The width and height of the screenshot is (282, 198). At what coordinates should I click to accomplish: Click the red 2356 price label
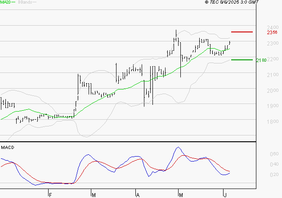pyautogui.click(x=272, y=32)
